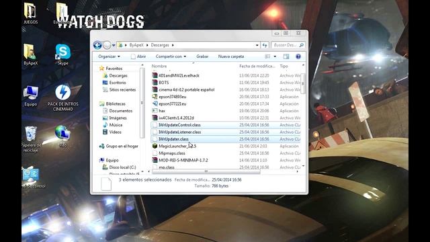Click Grabar in the toolbar
The height and width of the screenshot is (242, 430).
point(202,56)
